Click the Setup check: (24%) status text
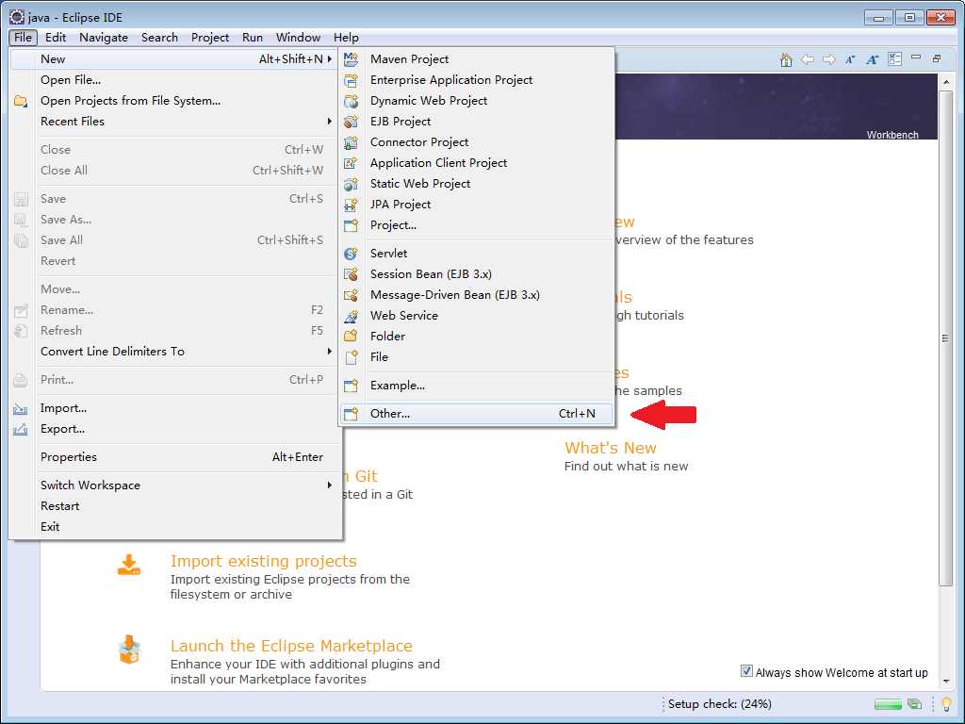 [719, 703]
